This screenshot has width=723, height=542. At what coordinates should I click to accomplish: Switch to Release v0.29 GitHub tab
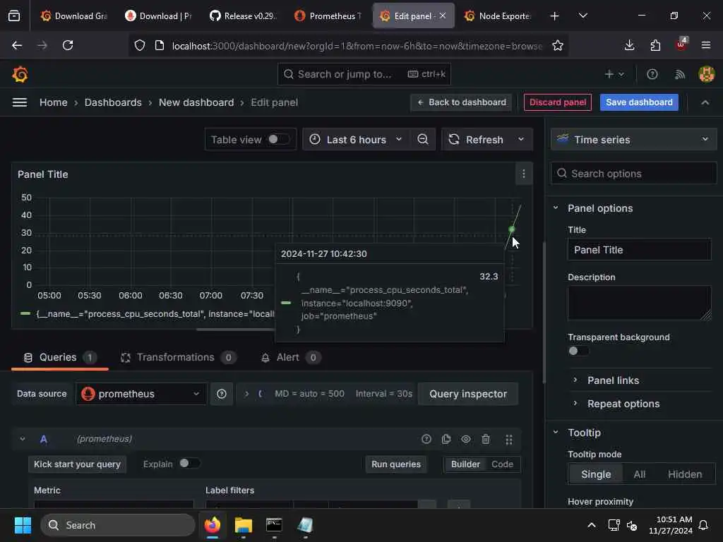click(x=244, y=16)
